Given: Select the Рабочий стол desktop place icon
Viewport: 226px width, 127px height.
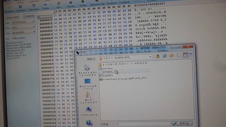Looking at the screenshot, I should 88,81.
